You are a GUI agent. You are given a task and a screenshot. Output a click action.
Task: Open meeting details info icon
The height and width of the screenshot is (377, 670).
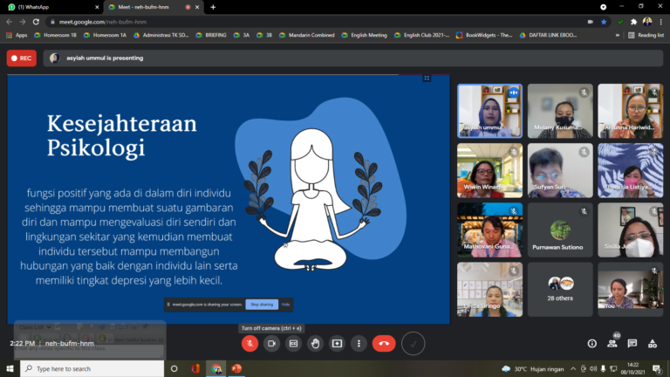point(592,344)
